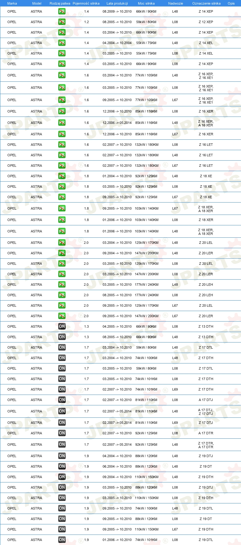This screenshot has height=545, width=241.
Task: Click the Opis column header
Action: 231,3
